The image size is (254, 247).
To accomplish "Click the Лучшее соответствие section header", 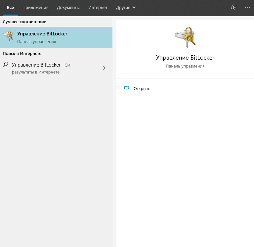I will point(24,22).
